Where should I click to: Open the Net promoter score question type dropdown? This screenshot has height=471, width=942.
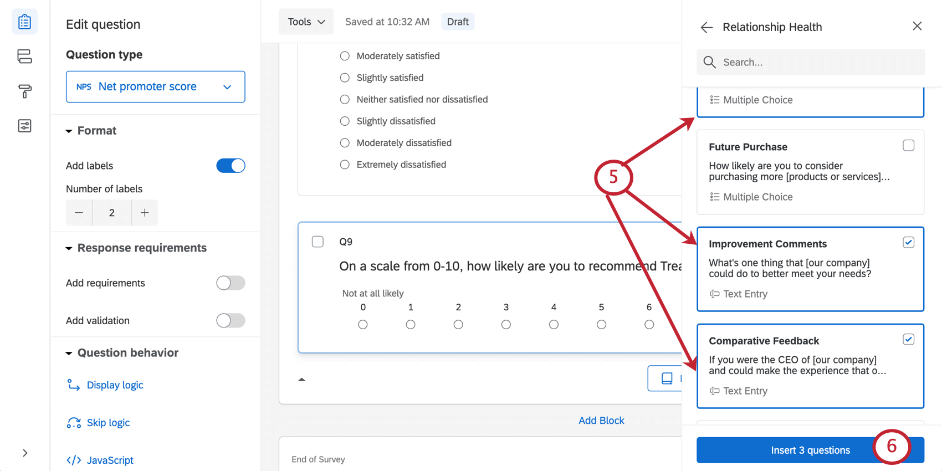click(155, 86)
